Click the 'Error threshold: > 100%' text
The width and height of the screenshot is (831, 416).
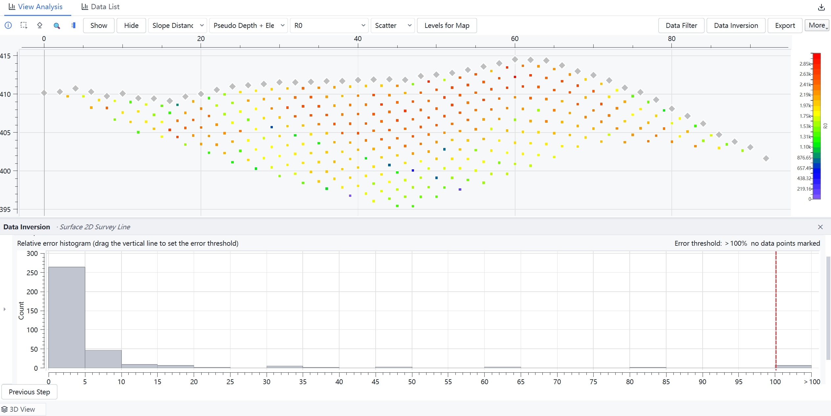[x=711, y=243]
